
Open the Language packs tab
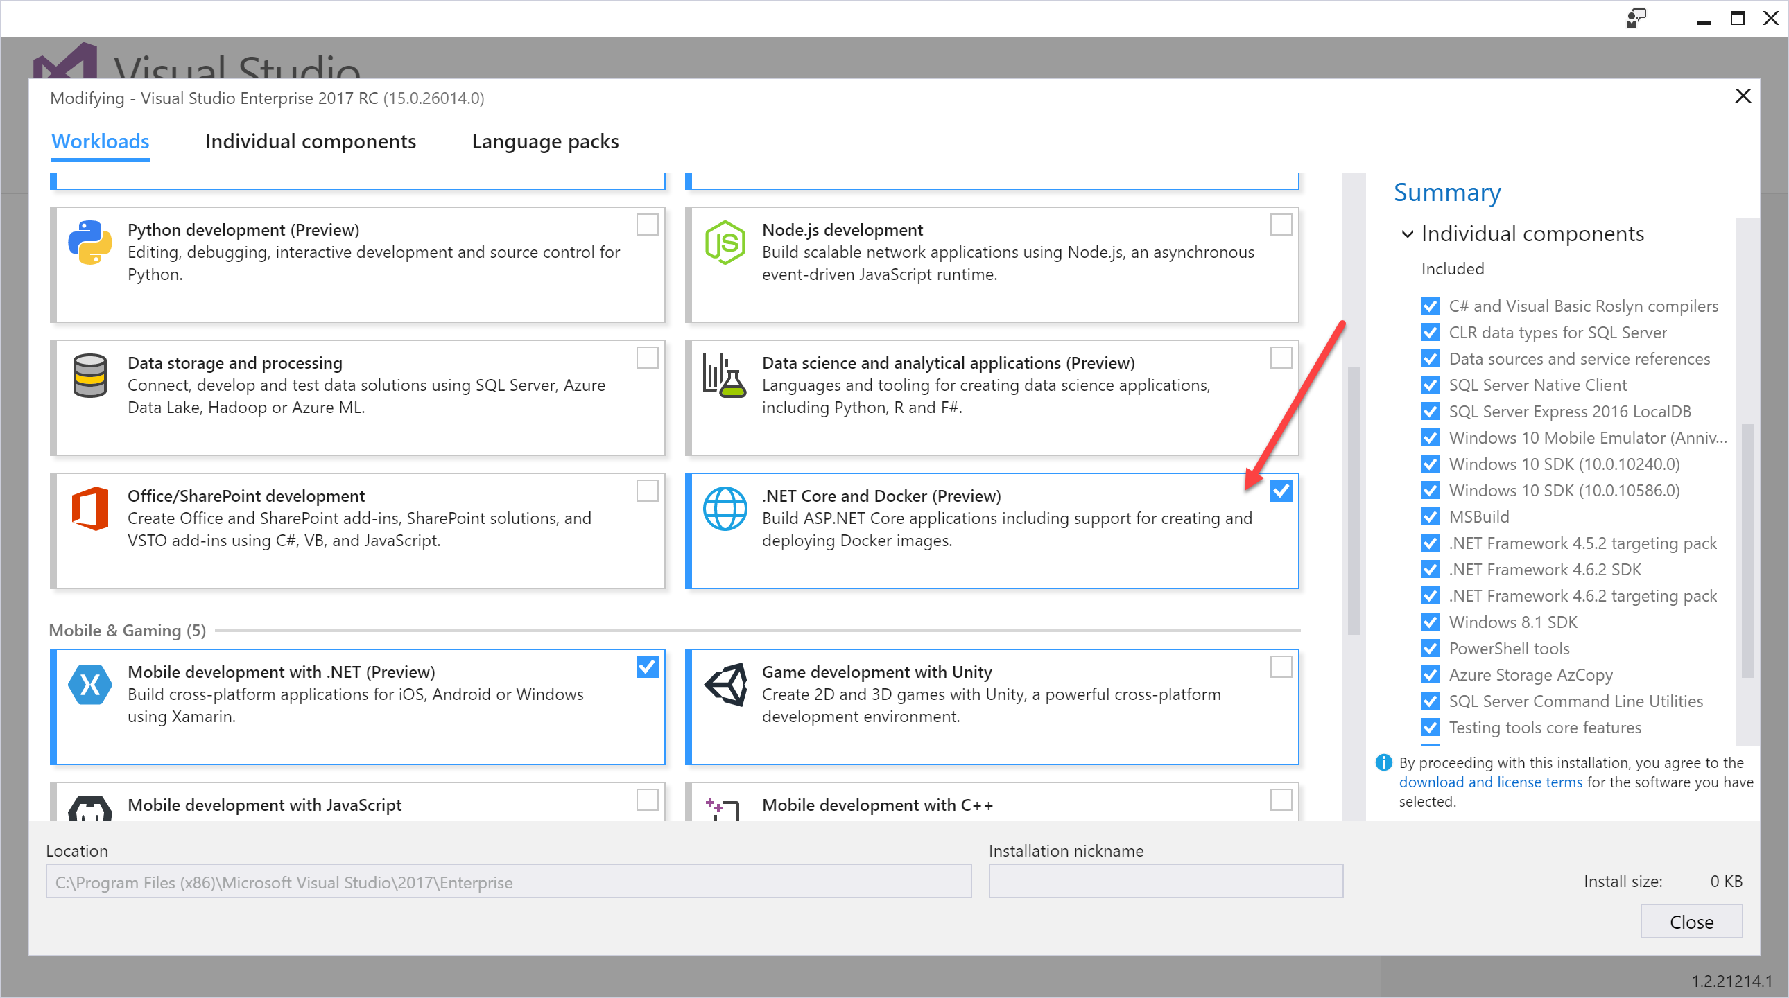point(545,141)
